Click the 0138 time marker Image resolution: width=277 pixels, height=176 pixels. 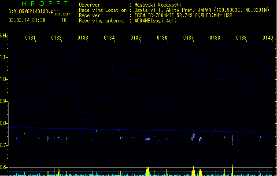pos(215,38)
